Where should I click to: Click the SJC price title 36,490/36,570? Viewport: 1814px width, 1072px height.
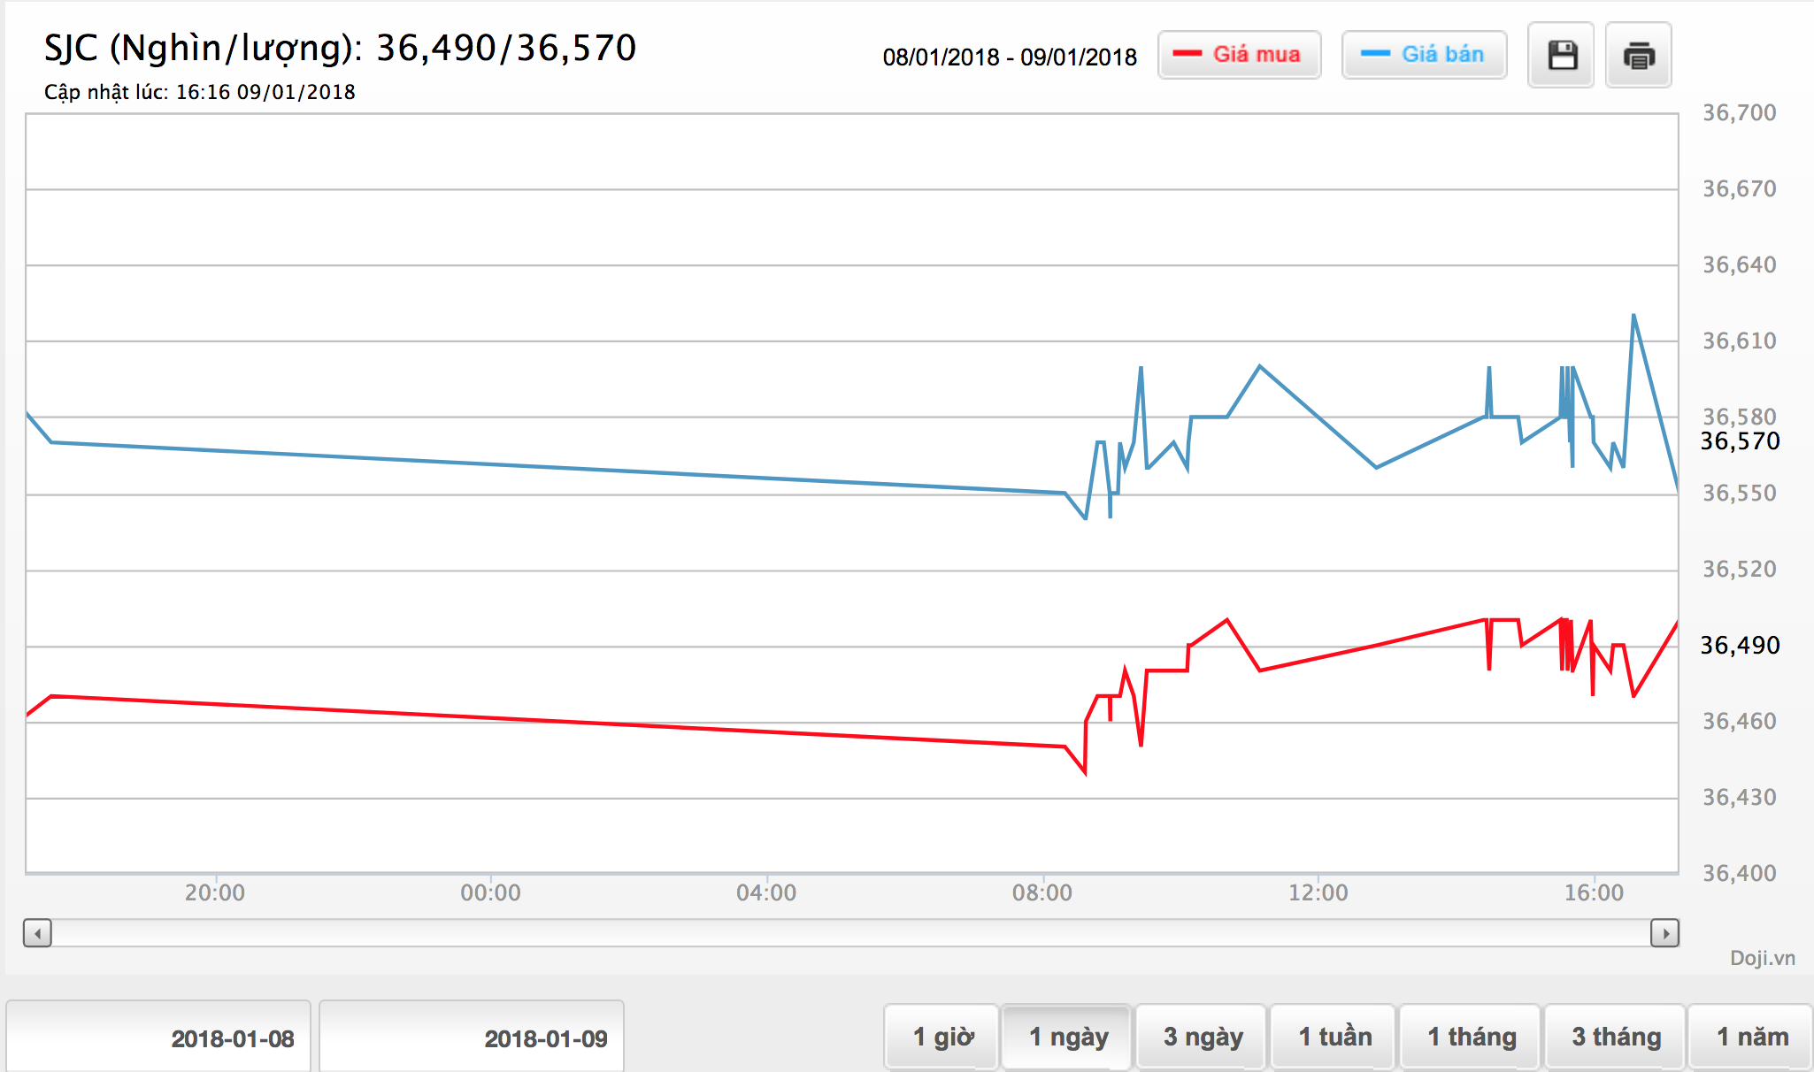click(341, 49)
